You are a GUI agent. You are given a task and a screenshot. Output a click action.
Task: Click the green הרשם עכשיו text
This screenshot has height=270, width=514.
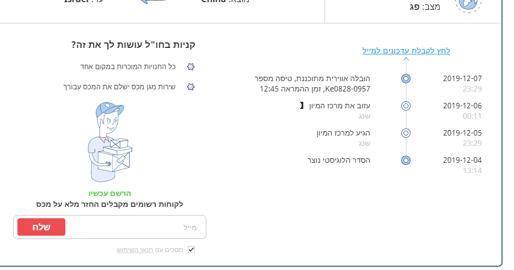[x=110, y=193]
